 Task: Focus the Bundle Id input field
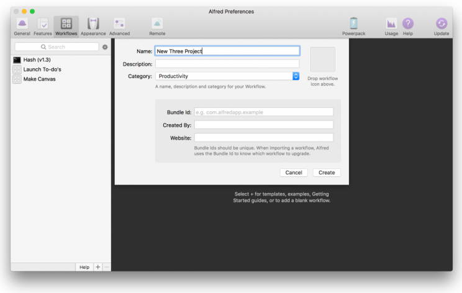tap(264, 112)
